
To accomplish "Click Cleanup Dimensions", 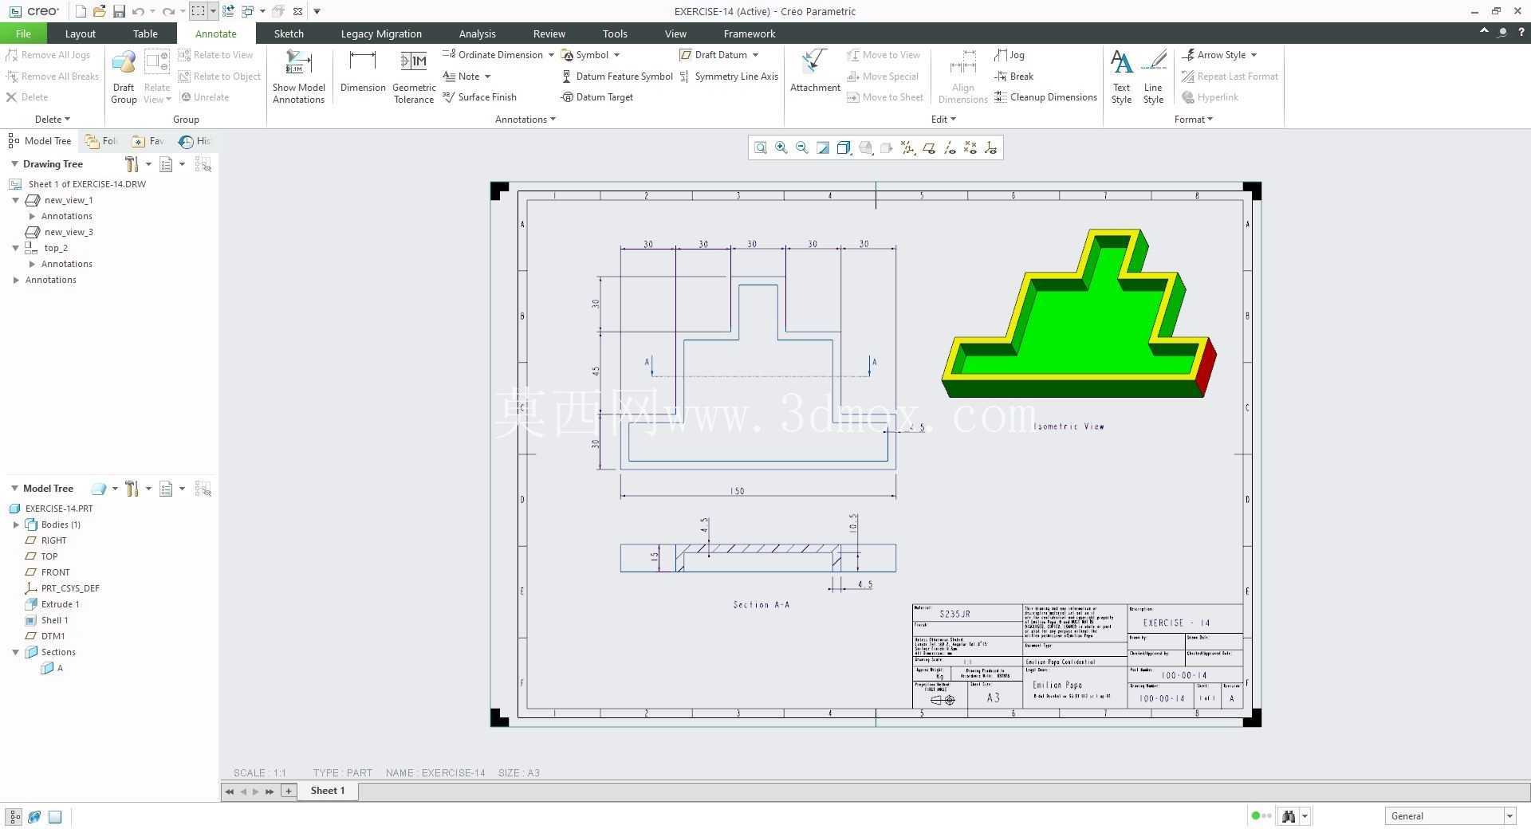I will [x=1046, y=97].
